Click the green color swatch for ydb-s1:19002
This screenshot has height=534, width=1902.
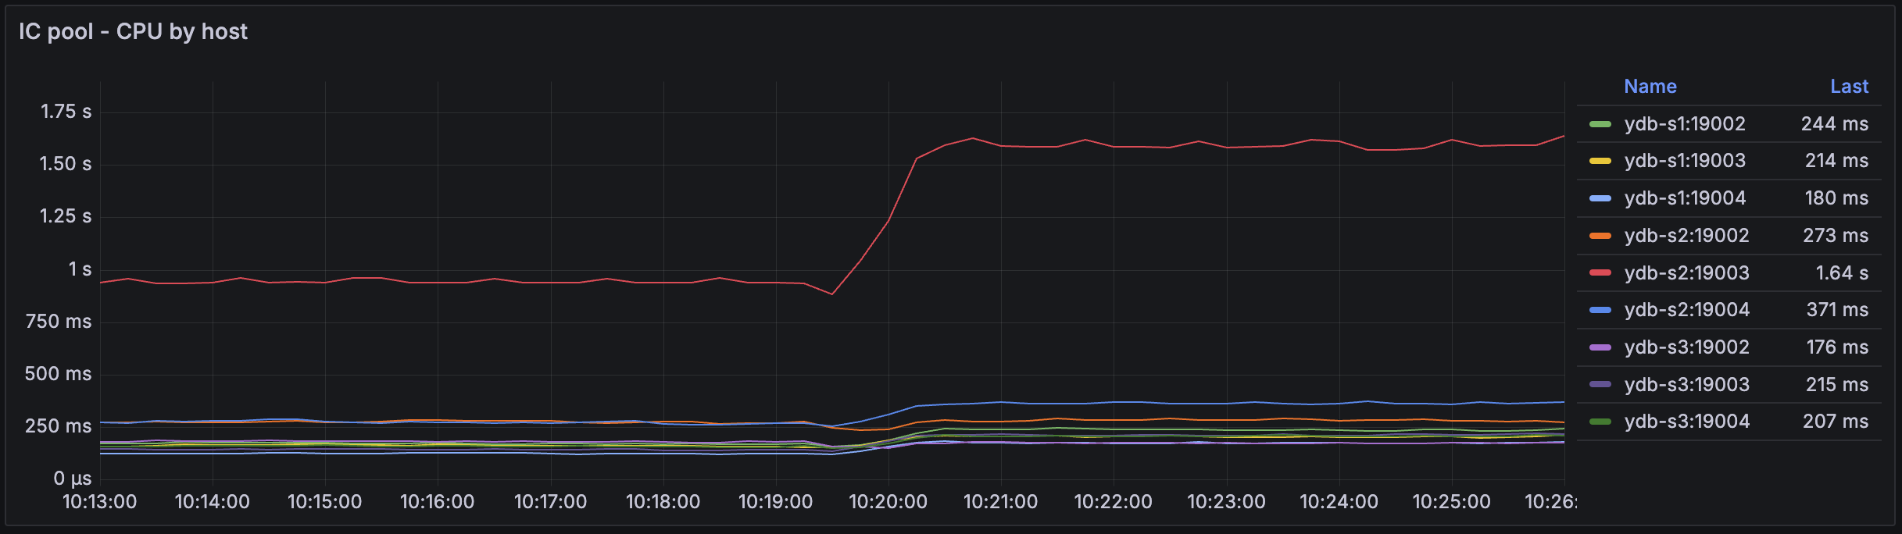tap(1600, 124)
